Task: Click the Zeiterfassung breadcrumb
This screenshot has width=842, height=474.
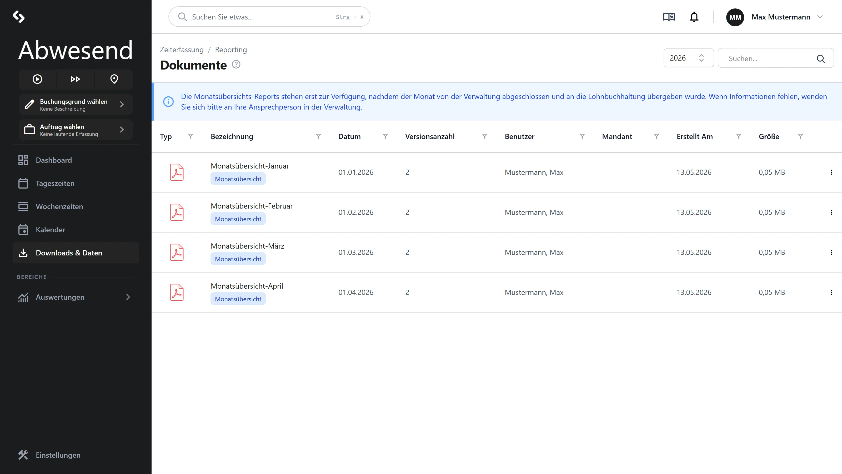Action: tap(182, 50)
